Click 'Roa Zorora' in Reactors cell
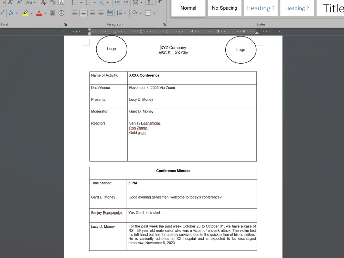Viewport: 344px width, 258px height. click(138, 128)
